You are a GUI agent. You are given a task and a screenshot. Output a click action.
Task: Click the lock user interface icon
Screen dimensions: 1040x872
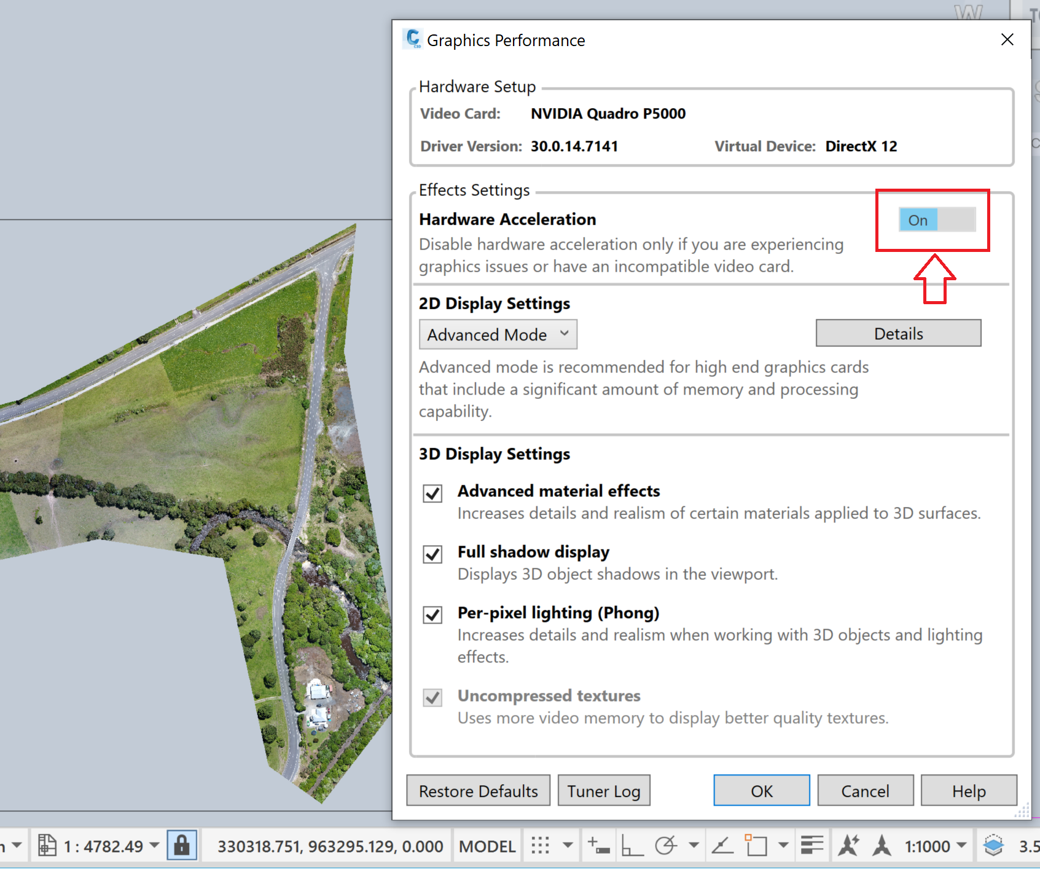coord(181,845)
